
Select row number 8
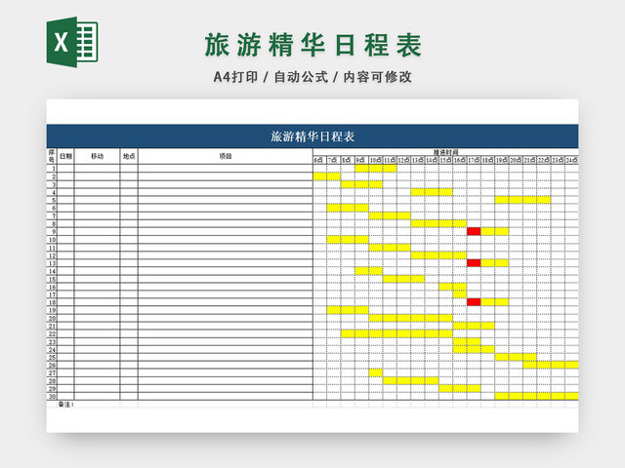click(52, 223)
